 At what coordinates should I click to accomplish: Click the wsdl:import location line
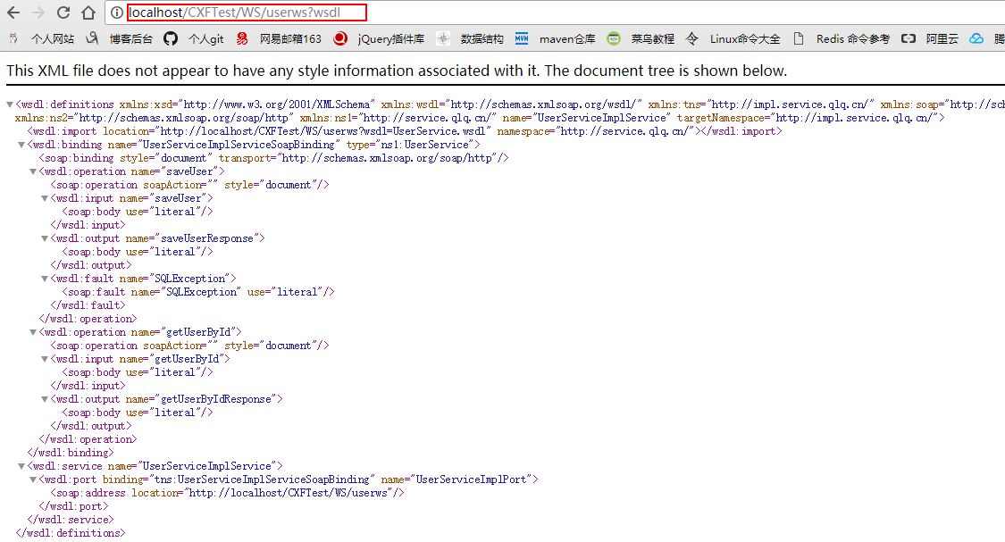point(405,131)
